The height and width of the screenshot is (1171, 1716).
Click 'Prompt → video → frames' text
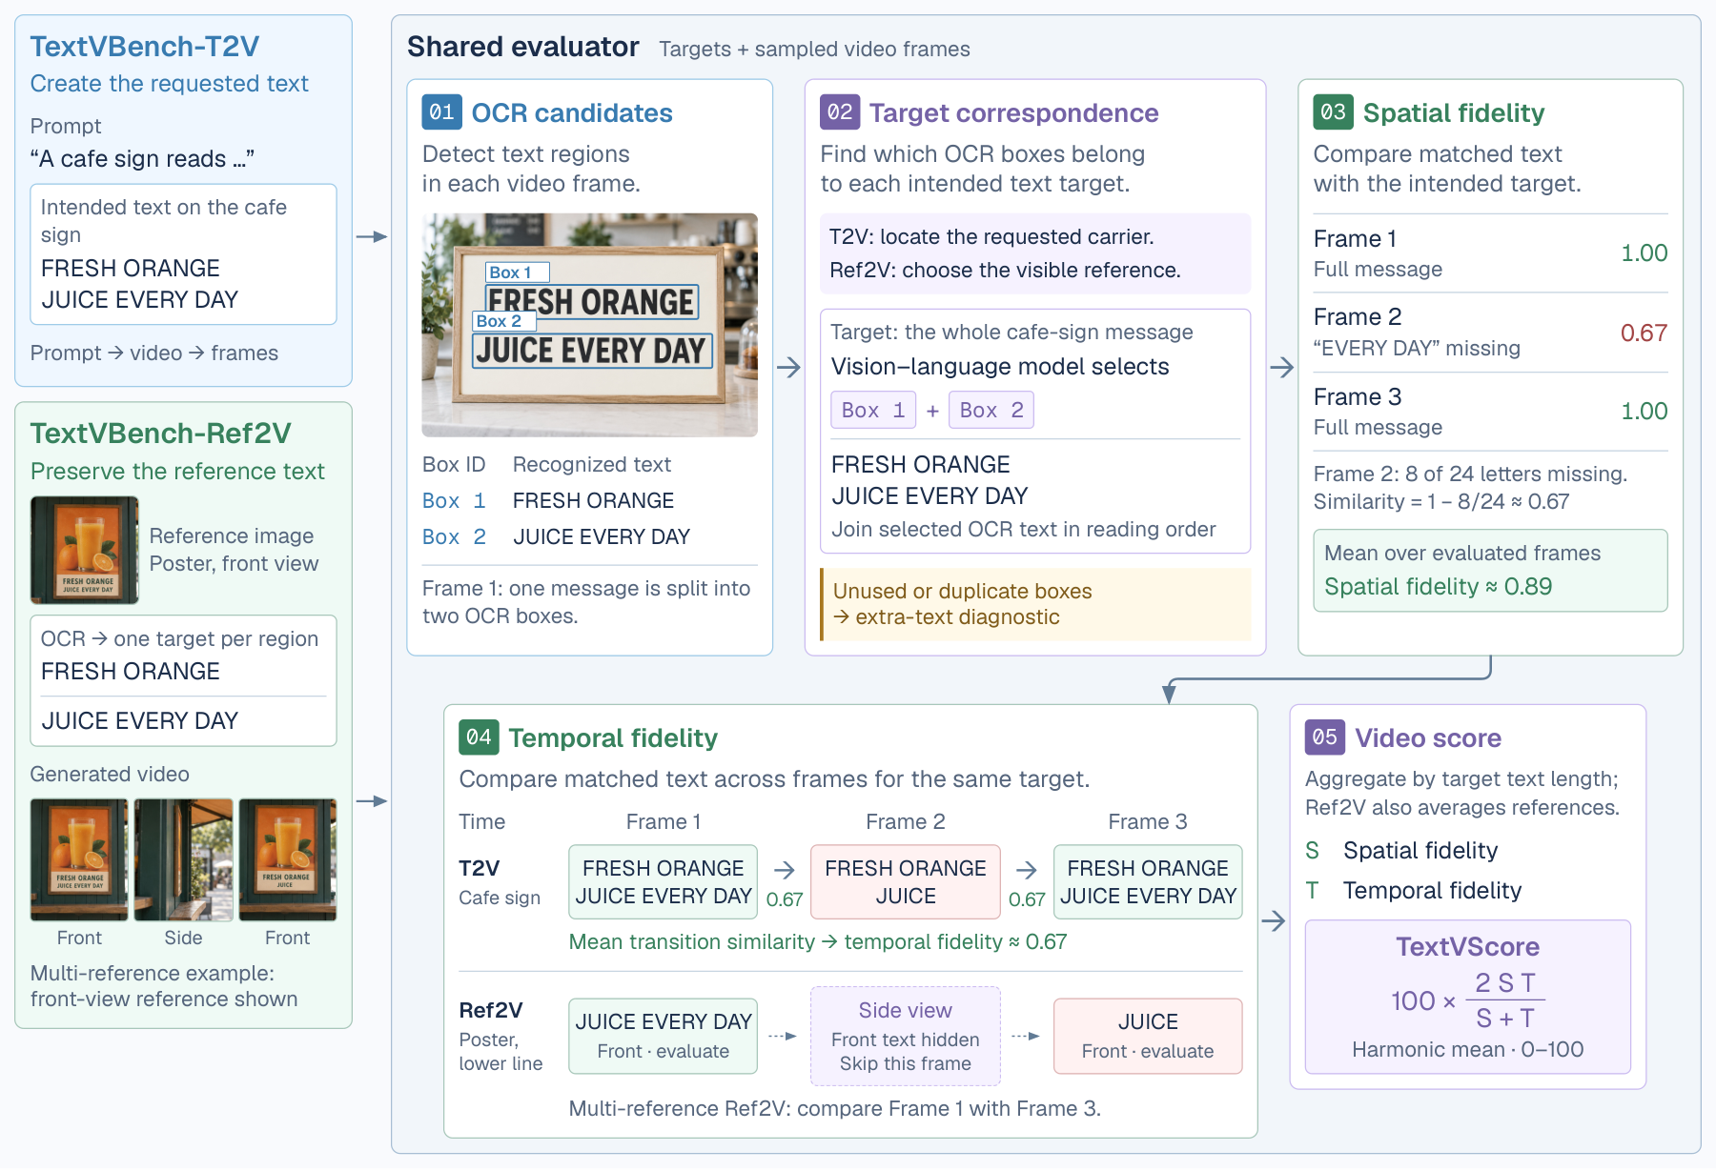click(x=154, y=353)
